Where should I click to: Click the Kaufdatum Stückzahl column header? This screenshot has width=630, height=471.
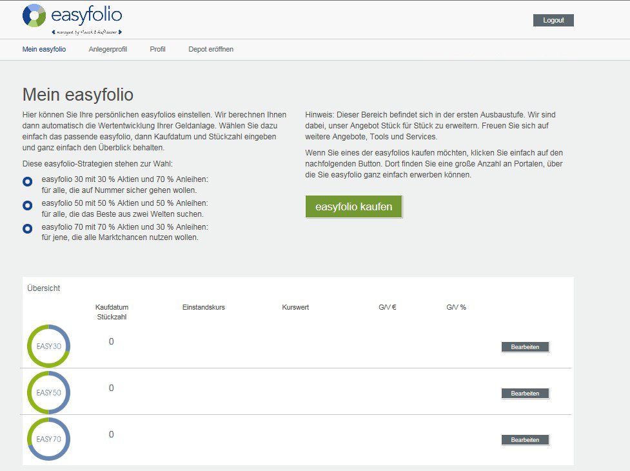(x=112, y=312)
